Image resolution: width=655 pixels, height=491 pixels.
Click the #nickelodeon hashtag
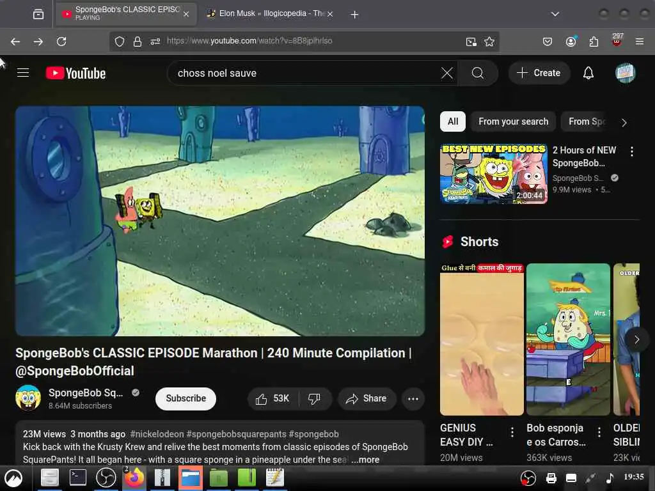tap(157, 434)
